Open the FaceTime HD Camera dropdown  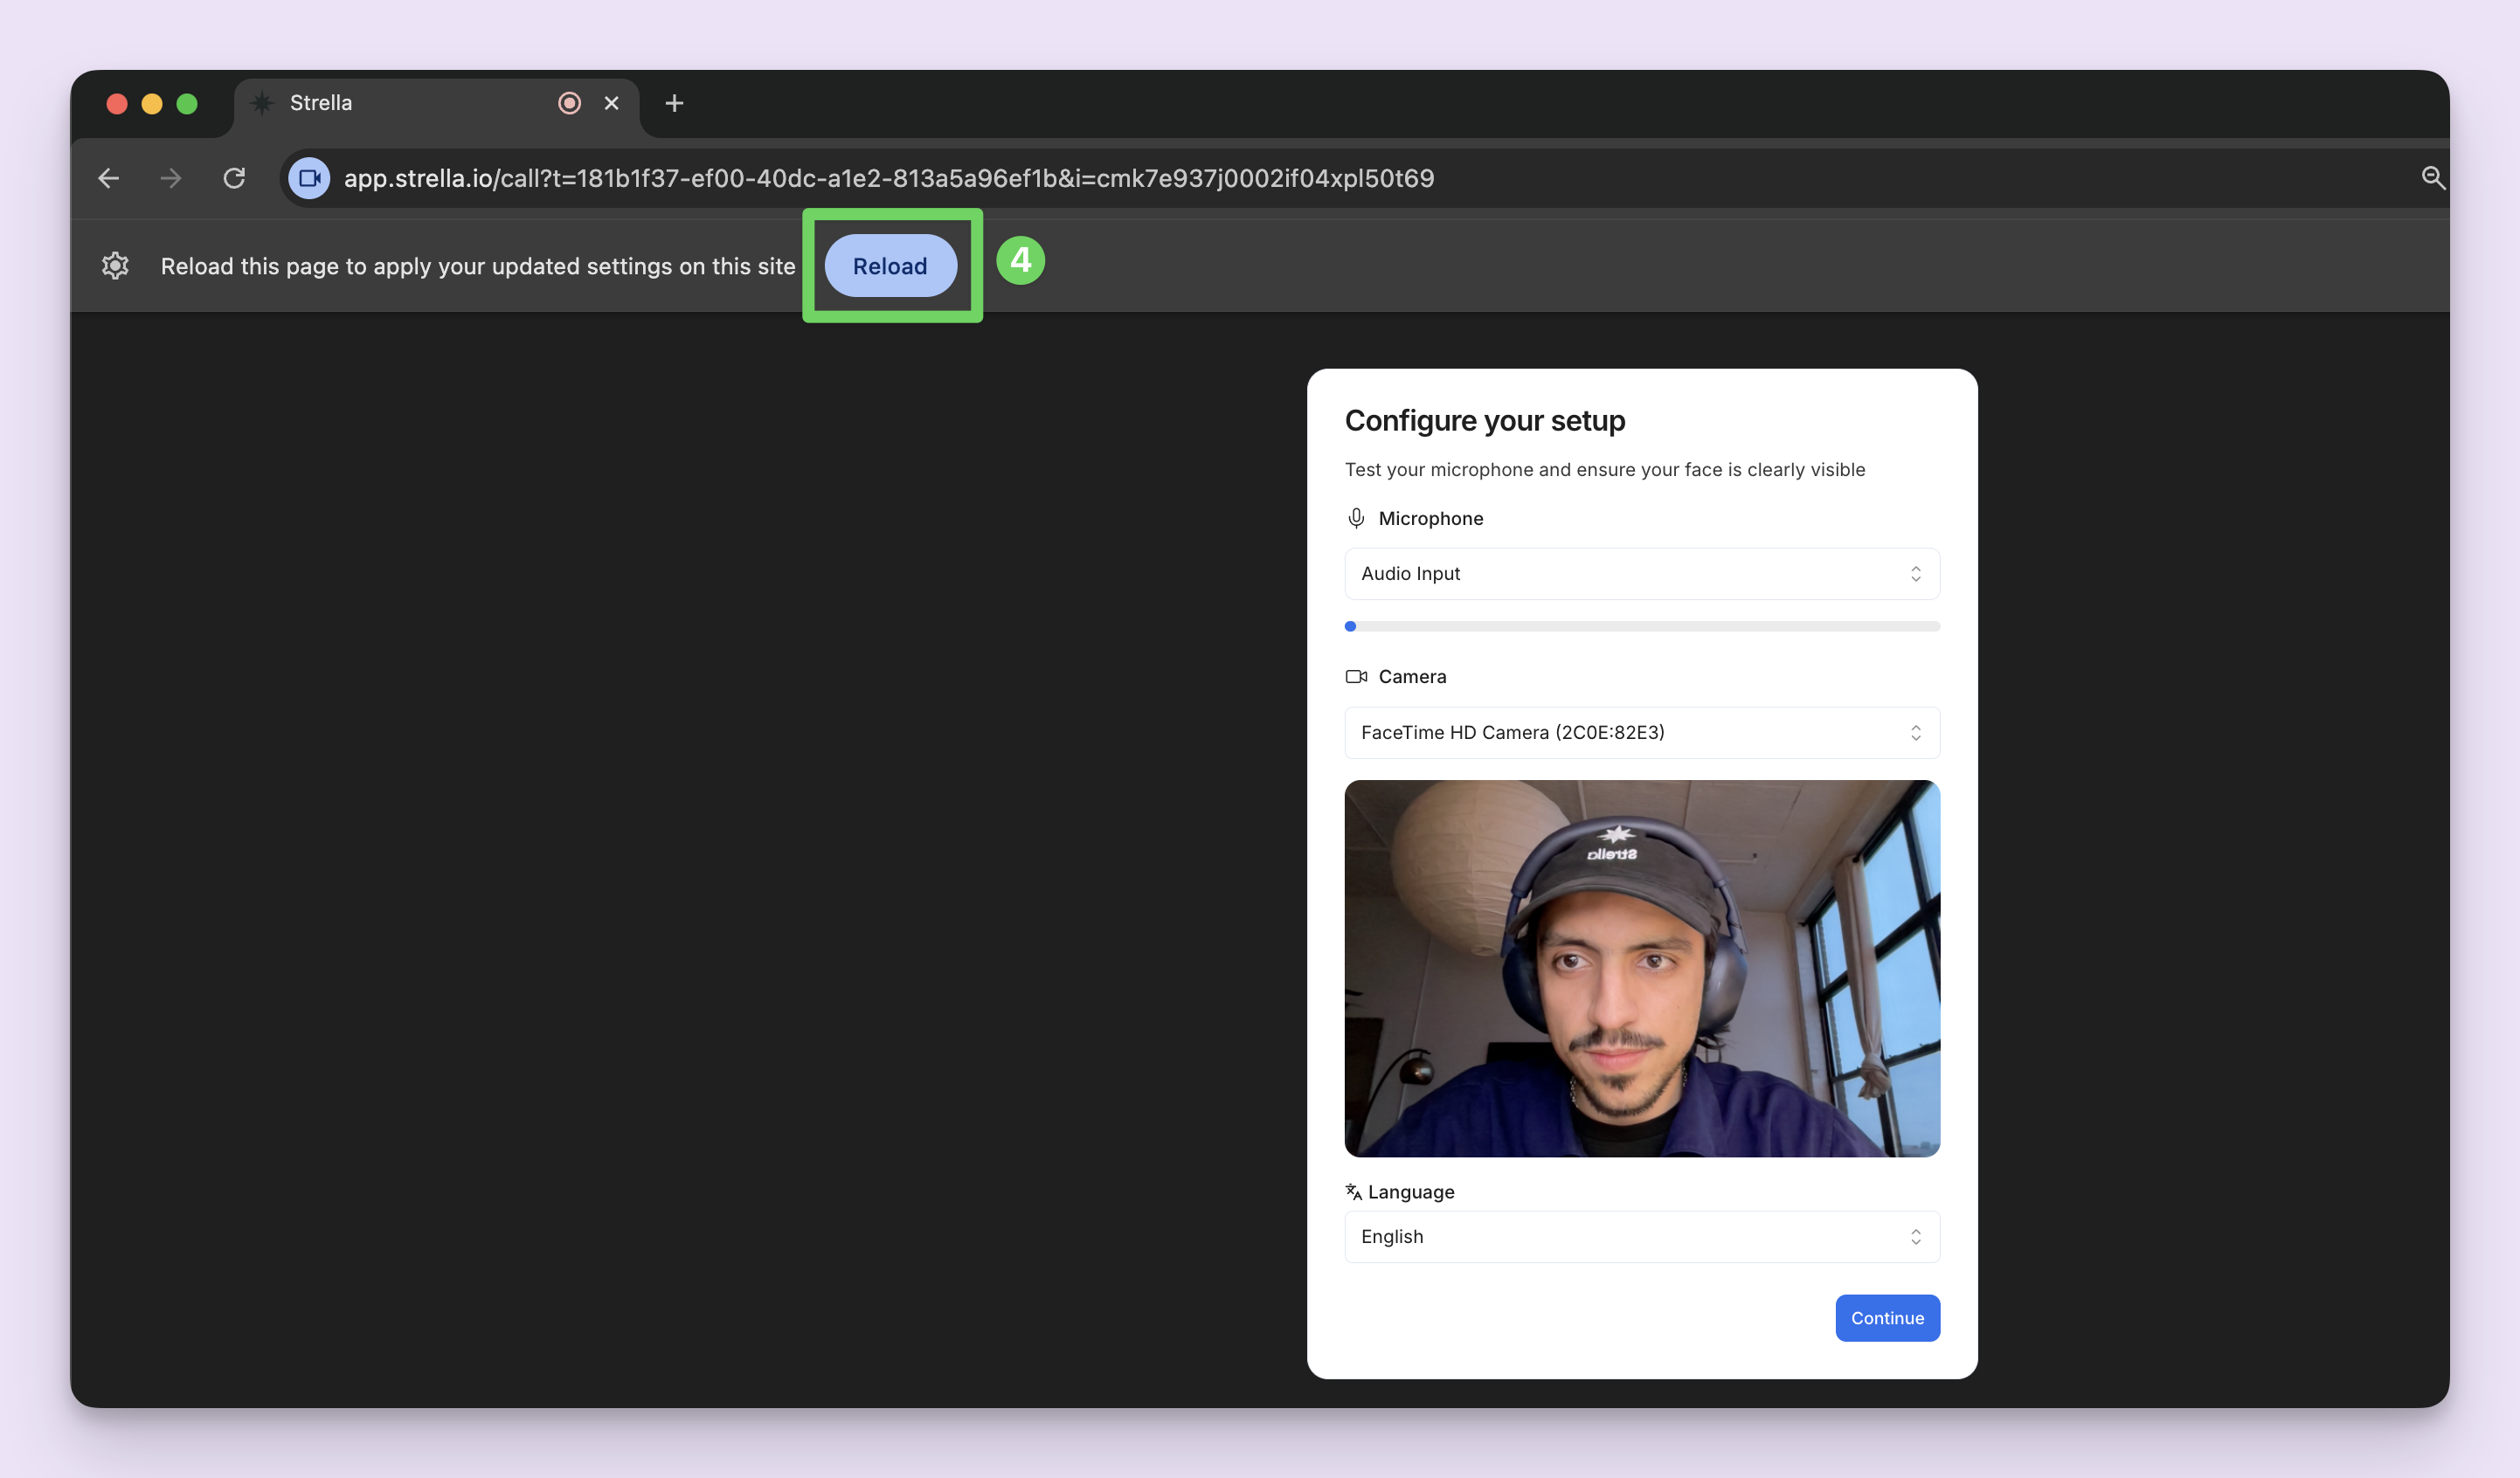point(1641,733)
